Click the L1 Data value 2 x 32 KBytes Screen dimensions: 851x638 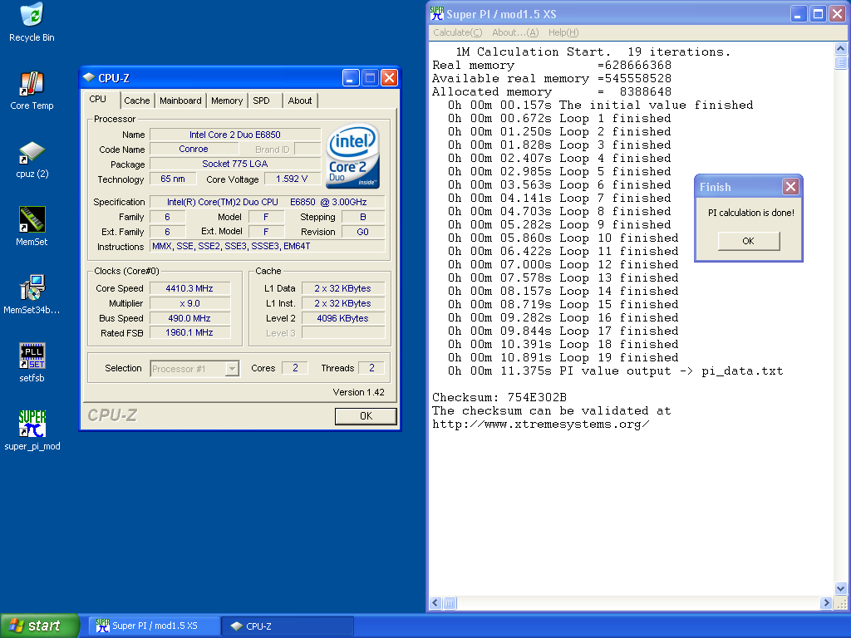343,288
